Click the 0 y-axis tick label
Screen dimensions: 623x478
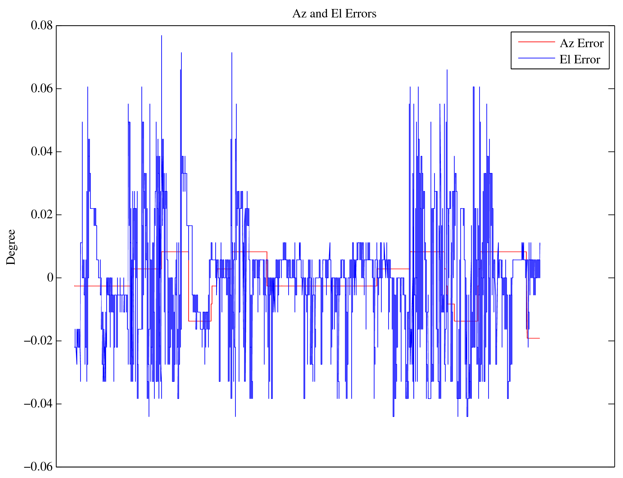[x=50, y=278]
